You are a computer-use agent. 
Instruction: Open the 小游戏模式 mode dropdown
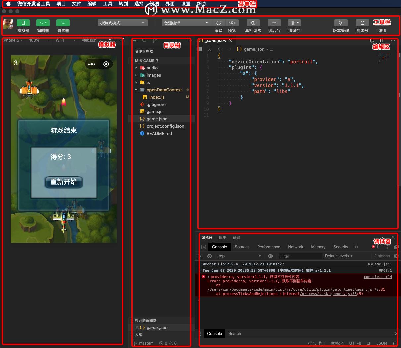click(x=123, y=23)
